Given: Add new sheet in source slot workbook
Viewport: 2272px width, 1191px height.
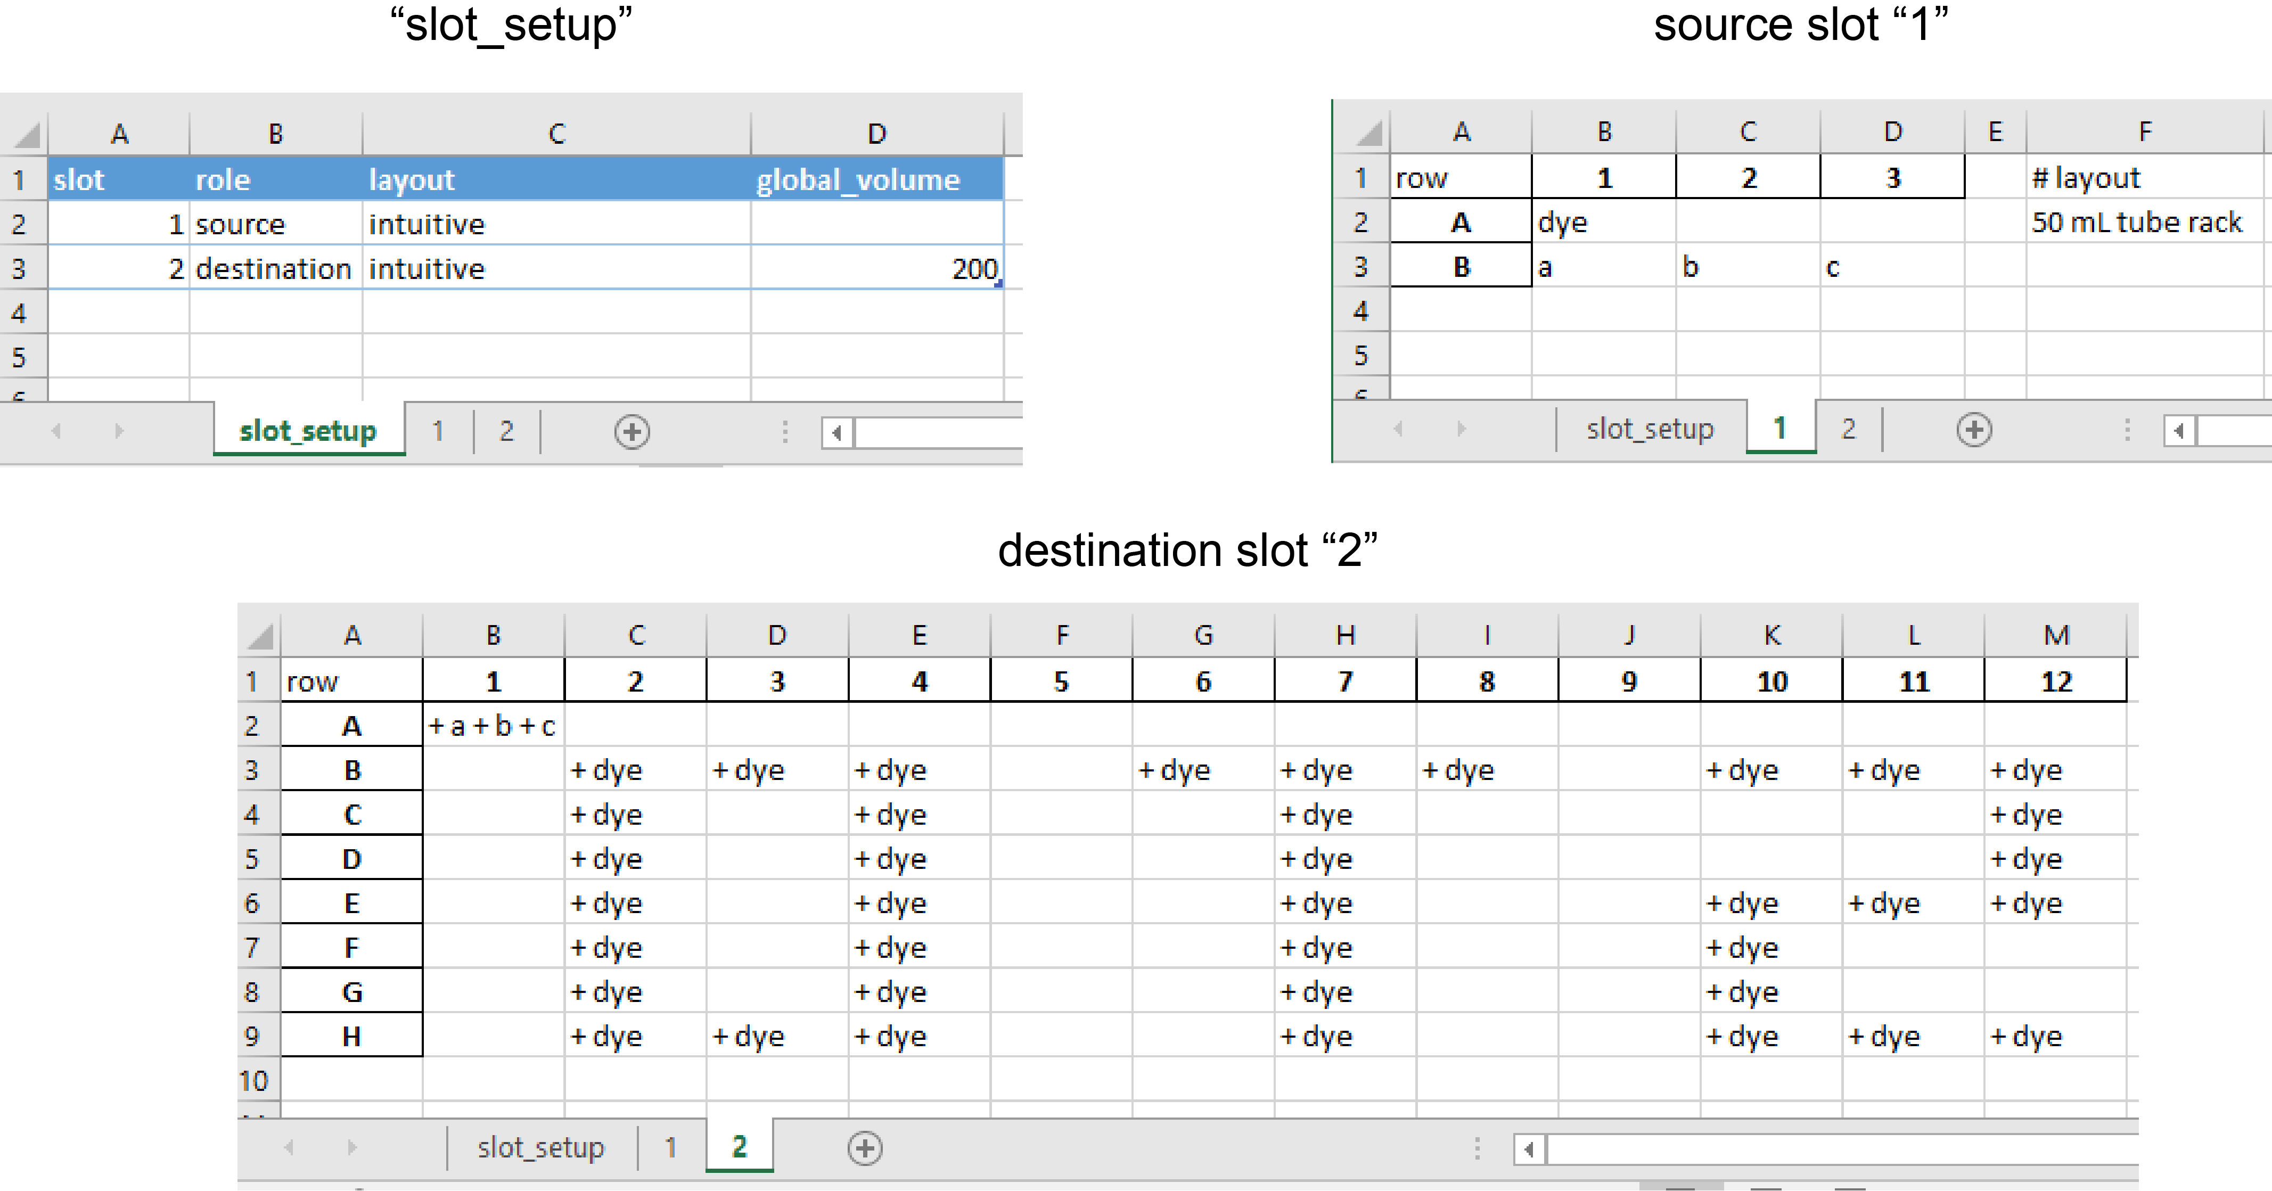Looking at the screenshot, I should (1974, 430).
